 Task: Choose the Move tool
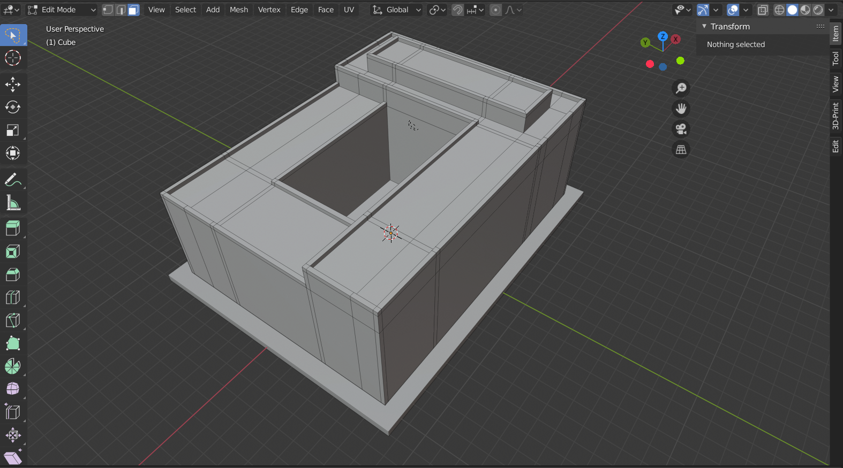[x=13, y=84]
